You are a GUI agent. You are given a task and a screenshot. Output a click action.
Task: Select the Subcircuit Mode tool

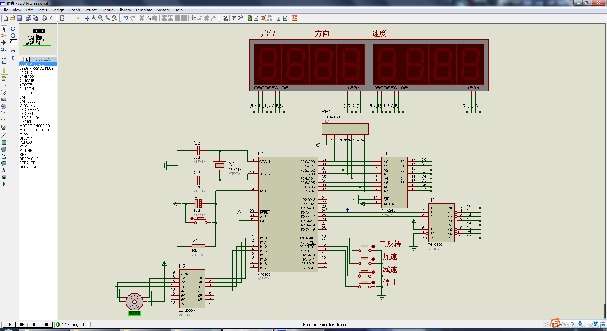(4, 70)
